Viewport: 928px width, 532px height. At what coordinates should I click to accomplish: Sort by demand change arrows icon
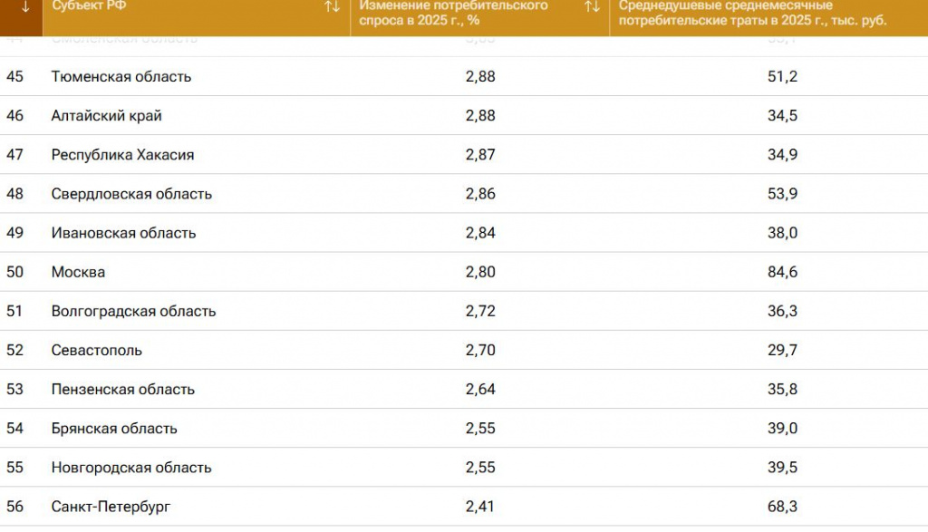coord(592,7)
